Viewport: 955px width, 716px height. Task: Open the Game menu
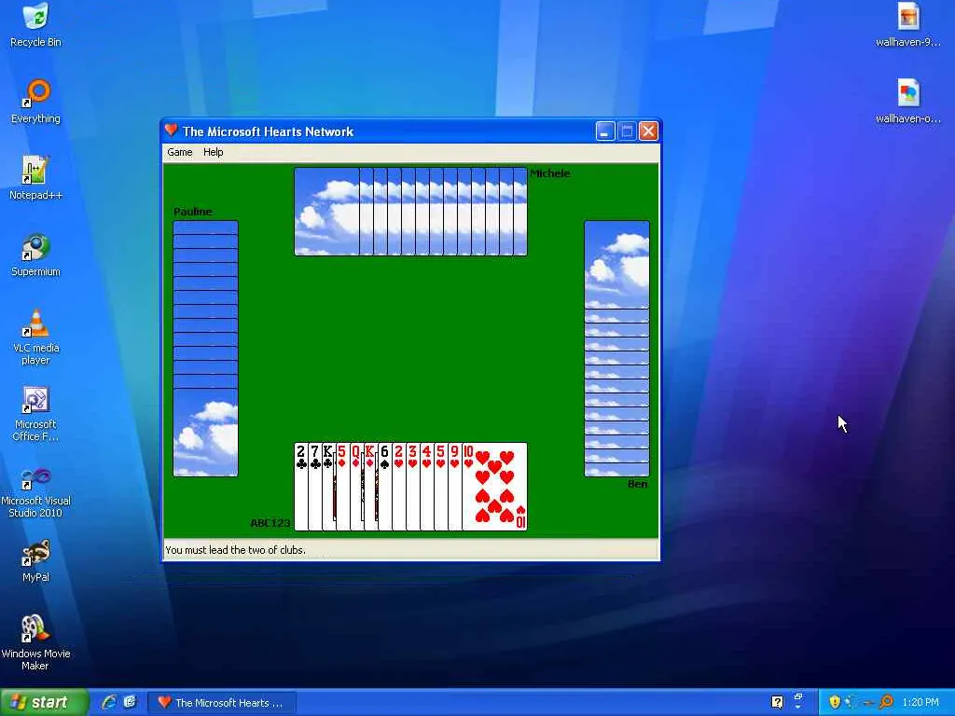point(180,152)
